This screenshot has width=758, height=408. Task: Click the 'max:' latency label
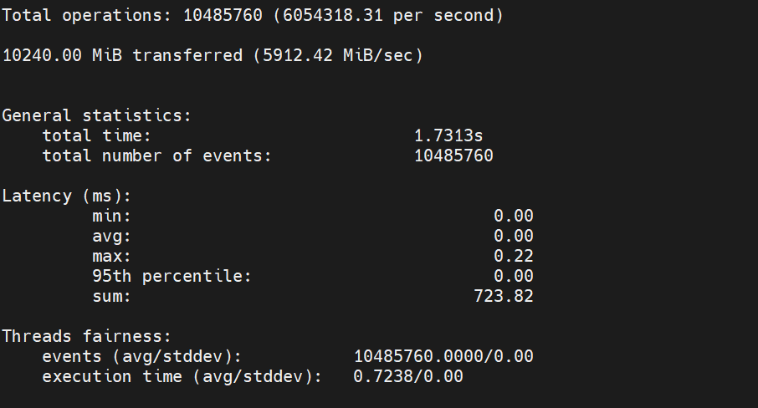click(111, 256)
